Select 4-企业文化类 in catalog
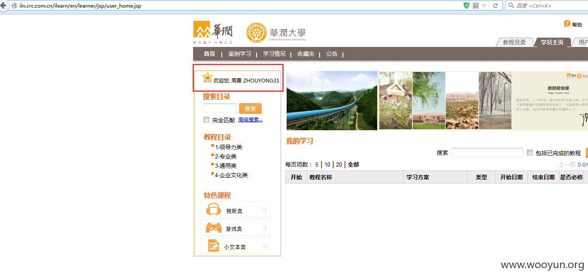 pyautogui.click(x=231, y=175)
